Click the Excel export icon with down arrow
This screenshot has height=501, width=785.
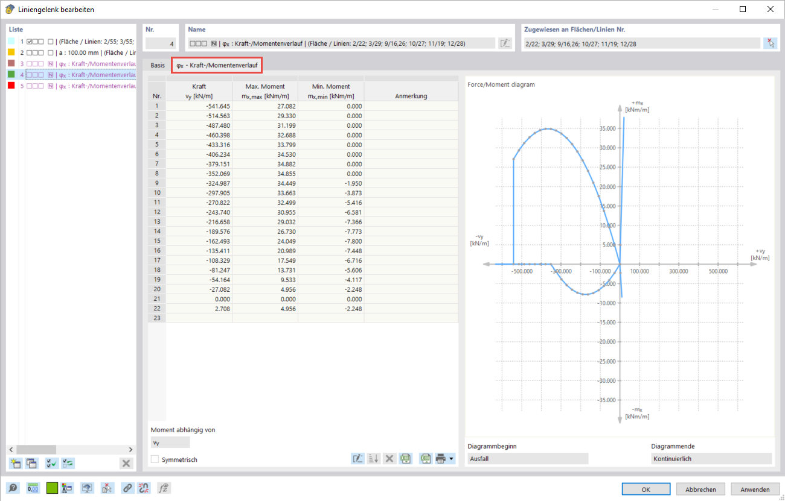406,459
